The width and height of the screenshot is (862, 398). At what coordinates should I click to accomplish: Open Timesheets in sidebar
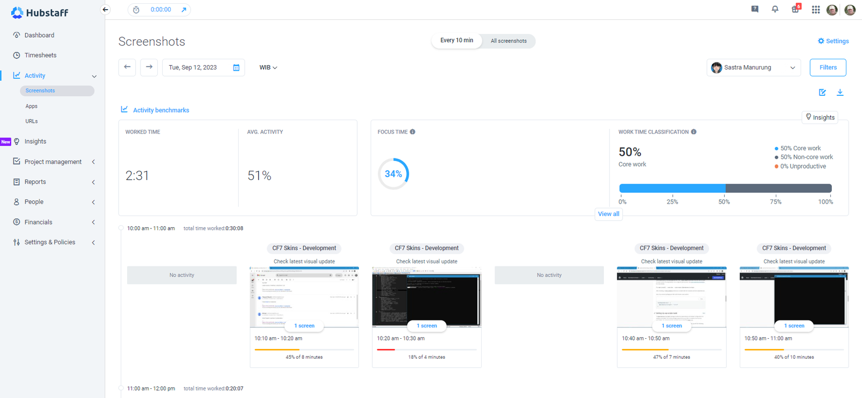40,55
